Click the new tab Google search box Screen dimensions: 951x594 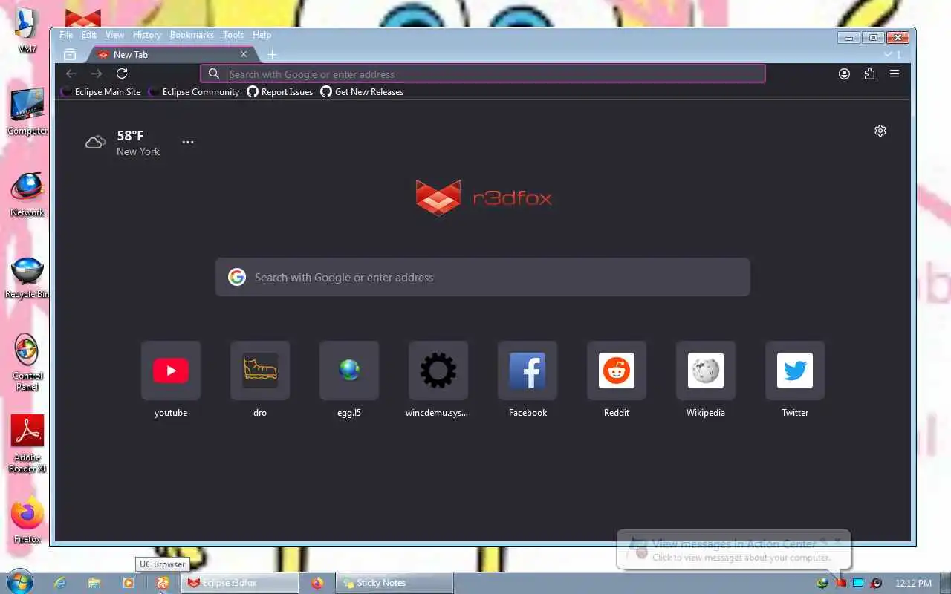(x=483, y=277)
